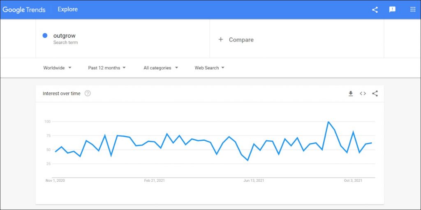Edit the outgrow search term
The image size is (421, 210).
[65, 36]
